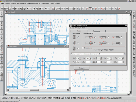The height and width of the screenshot is (102, 136).
Task: Switch to the Параметры tab
Action: pos(97,31)
